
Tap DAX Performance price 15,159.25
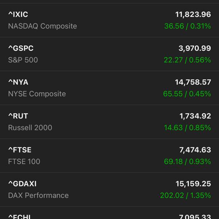pos(193,184)
